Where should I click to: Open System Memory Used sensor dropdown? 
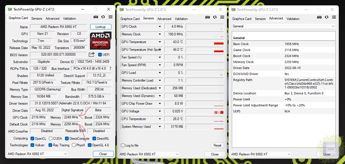pyautogui.click(x=160, y=127)
